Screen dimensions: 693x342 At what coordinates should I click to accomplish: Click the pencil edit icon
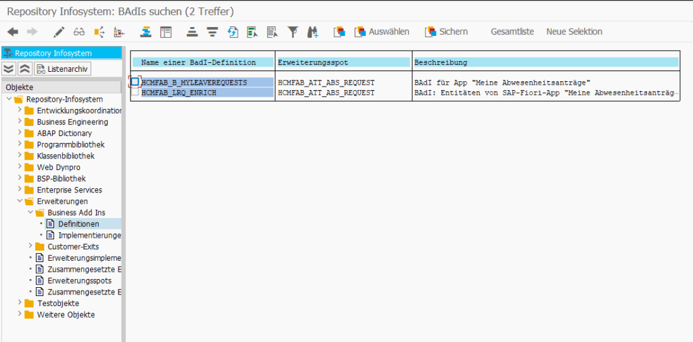[x=59, y=32]
